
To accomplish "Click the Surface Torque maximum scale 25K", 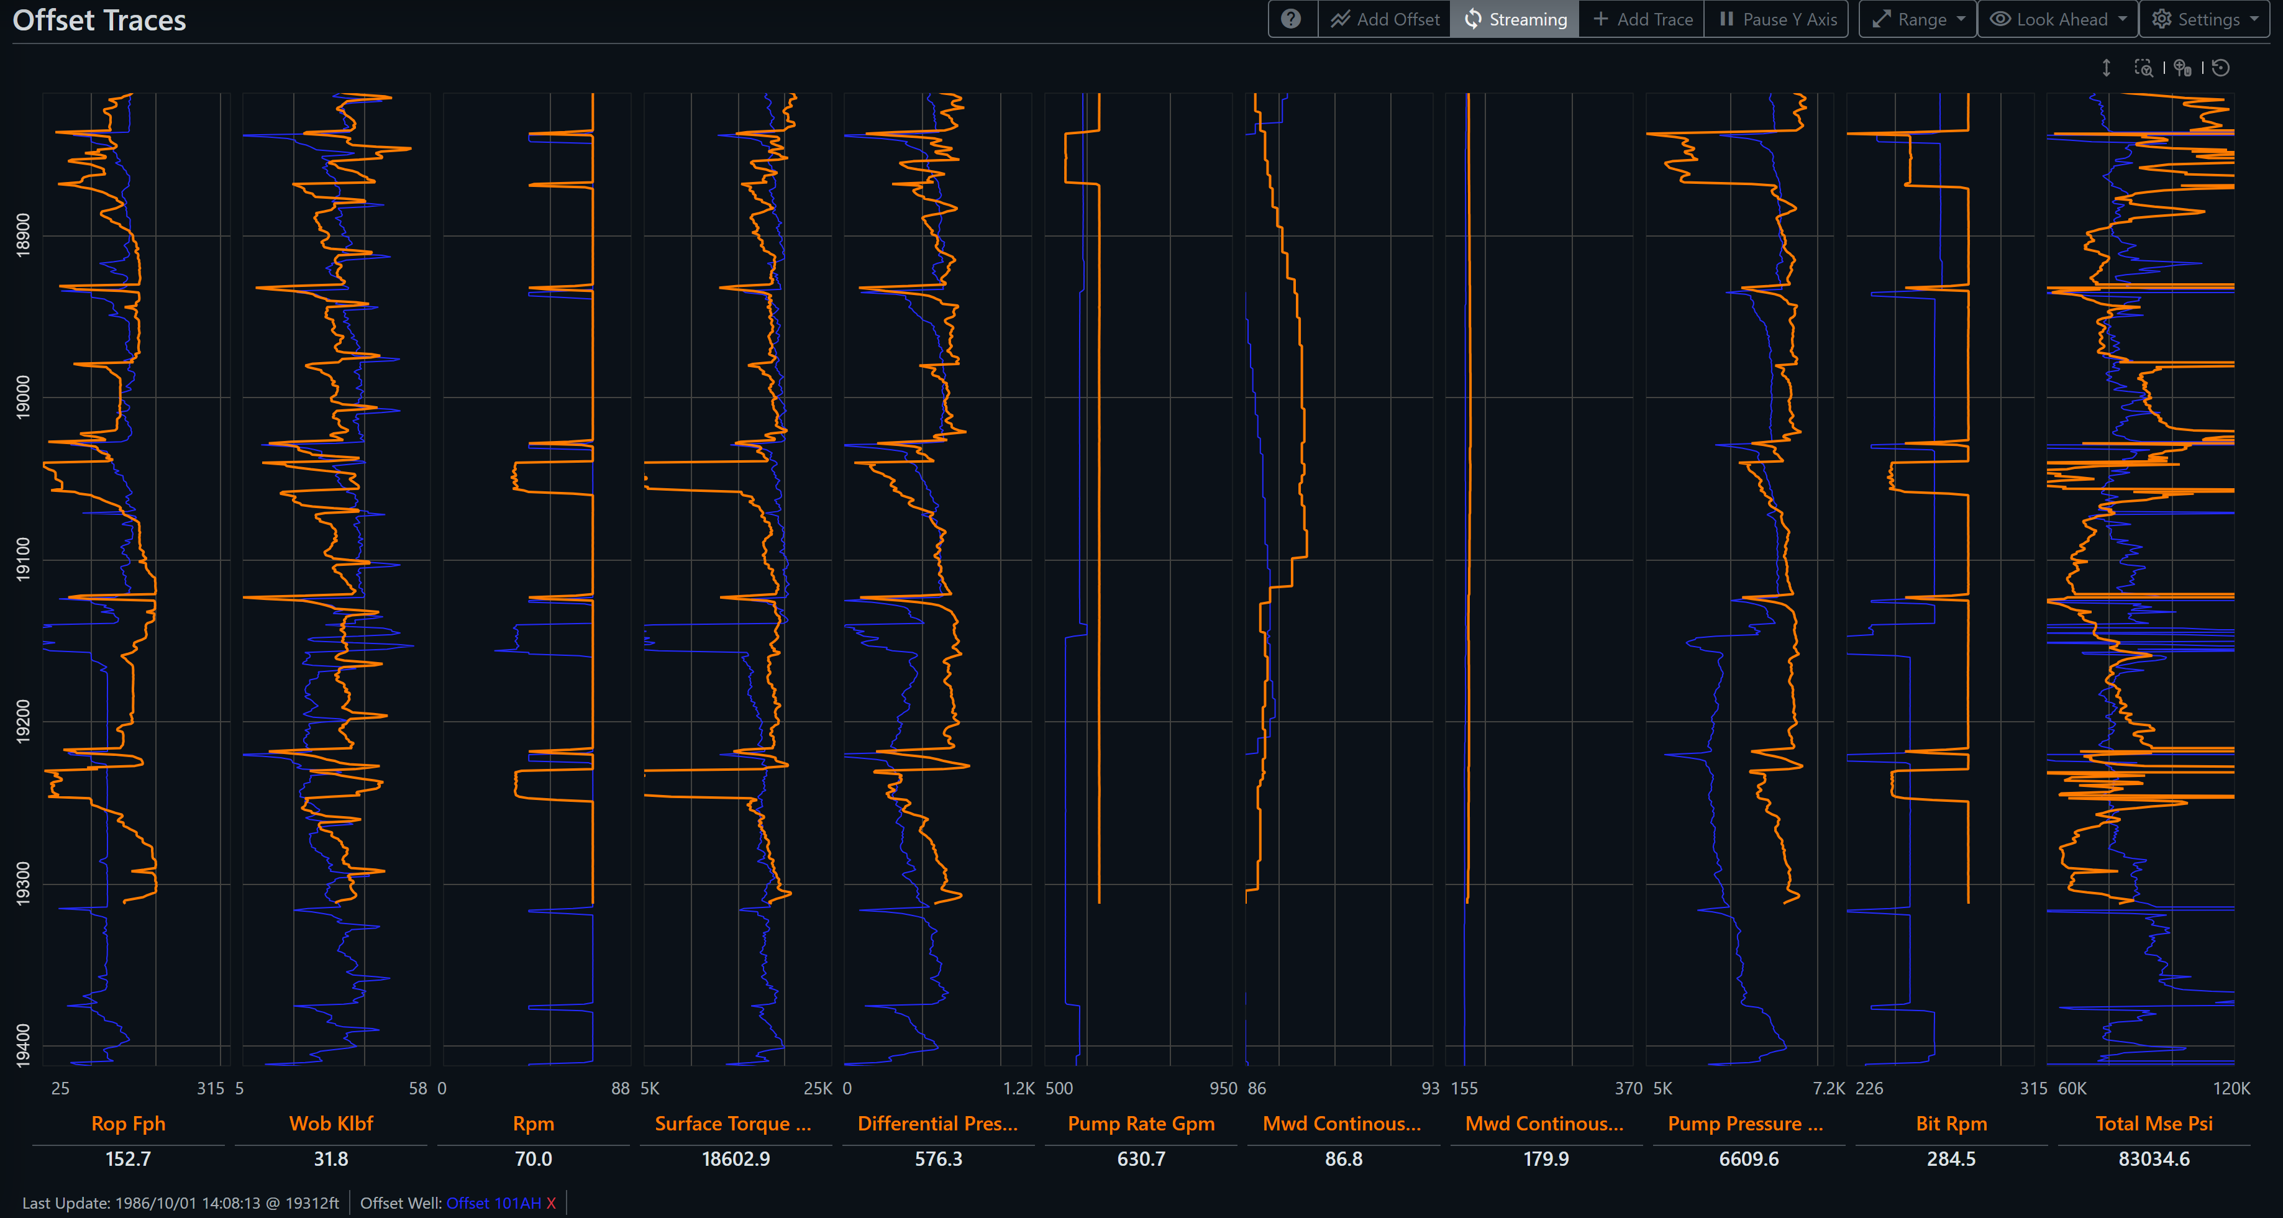I will (x=818, y=1088).
